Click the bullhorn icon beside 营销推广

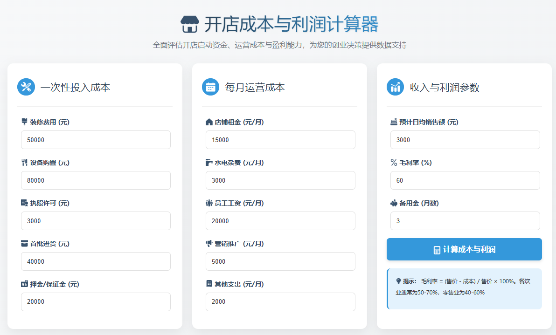(208, 243)
